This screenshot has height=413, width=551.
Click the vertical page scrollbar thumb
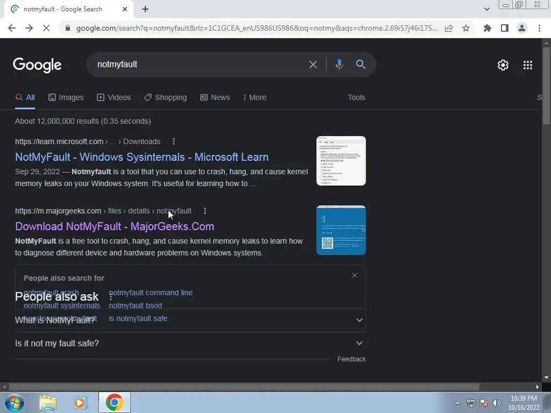coord(546,86)
